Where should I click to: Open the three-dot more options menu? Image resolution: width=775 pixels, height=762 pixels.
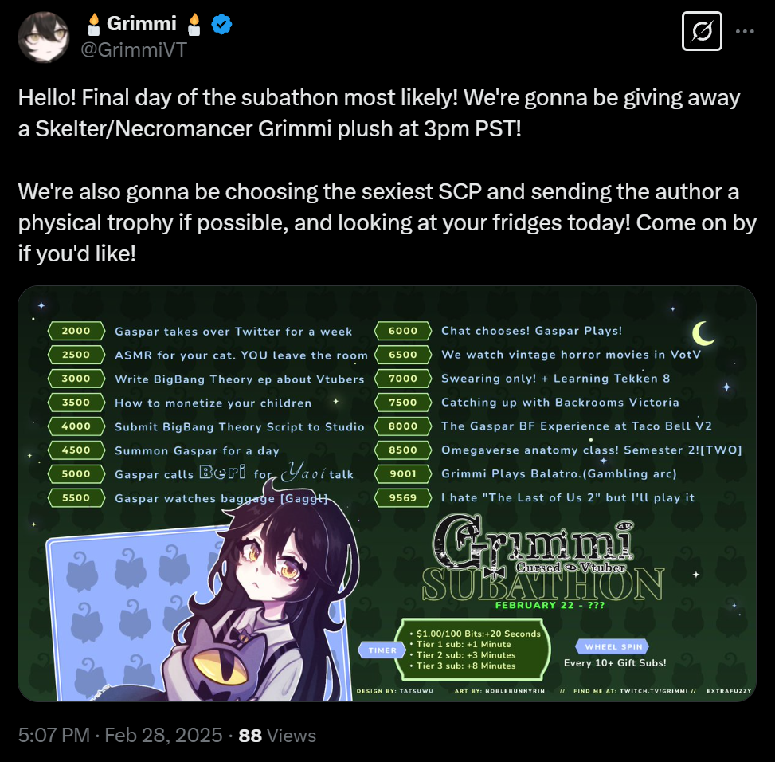coord(745,31)
